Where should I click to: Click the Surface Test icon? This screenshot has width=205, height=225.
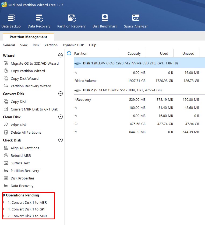[6, 163]
